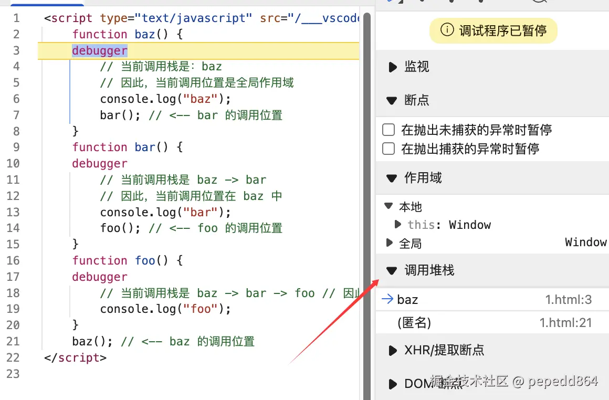Click the bar(); call on line 7

click(x=120, y=115)
